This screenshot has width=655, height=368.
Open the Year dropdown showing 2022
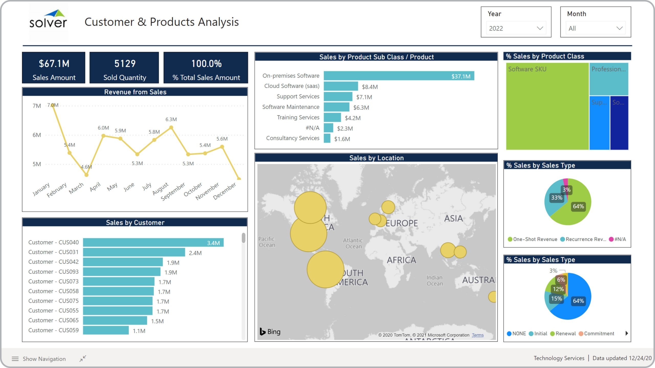516,28
